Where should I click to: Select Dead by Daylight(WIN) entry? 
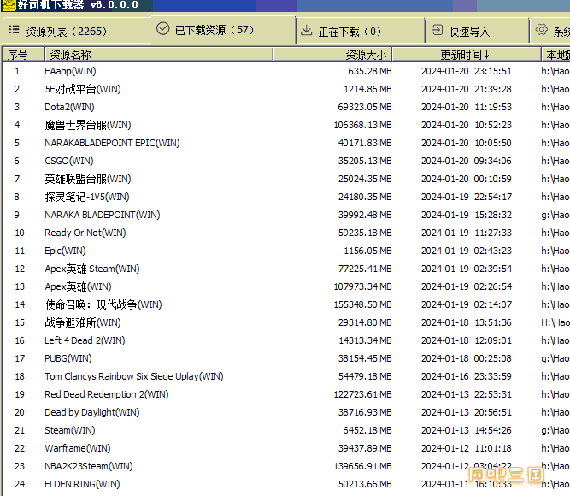click(285, 412)
